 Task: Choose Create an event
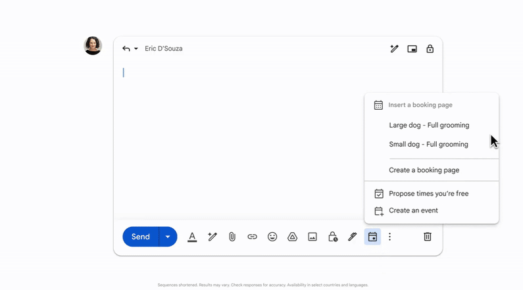coord(432,210)
